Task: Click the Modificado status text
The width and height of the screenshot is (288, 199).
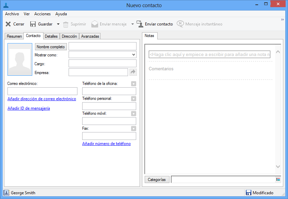Action: (x=263, y=193)
